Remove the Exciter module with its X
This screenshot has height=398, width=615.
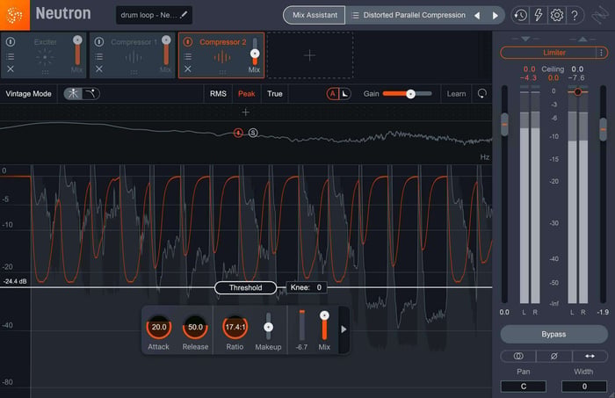coord(11,69)
